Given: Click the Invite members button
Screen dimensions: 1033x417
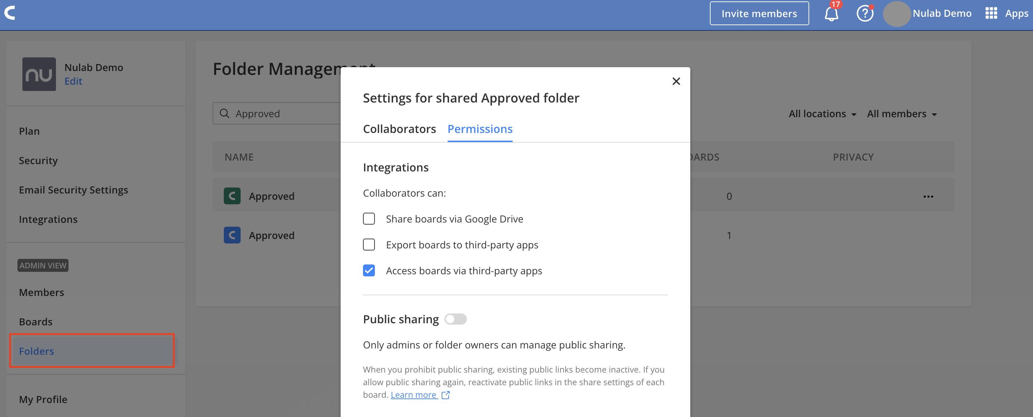Looking at the screenshot, I should [x=759, y=14].
